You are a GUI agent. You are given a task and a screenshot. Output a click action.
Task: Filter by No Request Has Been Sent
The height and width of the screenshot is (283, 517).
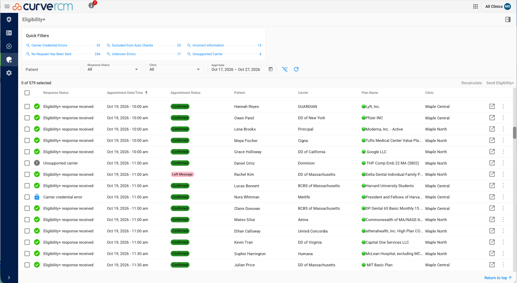[x=51, y=54]
